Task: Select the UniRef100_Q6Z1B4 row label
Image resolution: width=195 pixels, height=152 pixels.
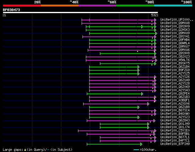Action: coord(175,67)
